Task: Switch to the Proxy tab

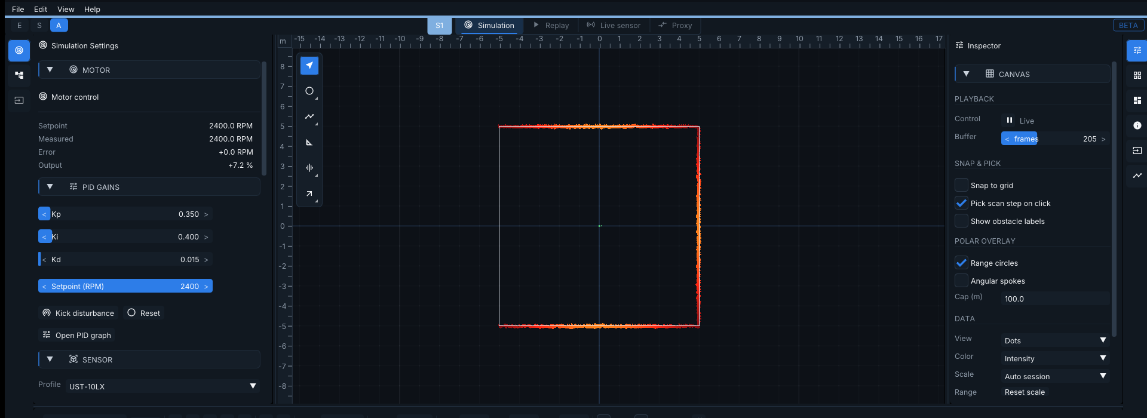Action: tap(675, 25)
